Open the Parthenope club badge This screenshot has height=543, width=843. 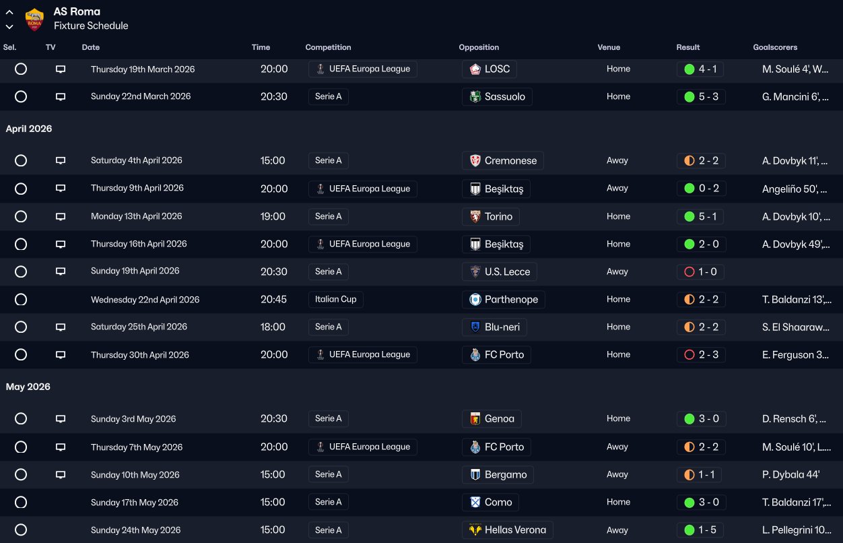[x=475, y=299]
